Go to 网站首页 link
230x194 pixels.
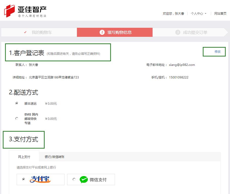coord(220,14)
